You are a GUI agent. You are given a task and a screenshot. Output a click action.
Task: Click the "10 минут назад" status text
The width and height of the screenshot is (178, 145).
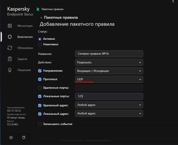click(x=16, y=117)
